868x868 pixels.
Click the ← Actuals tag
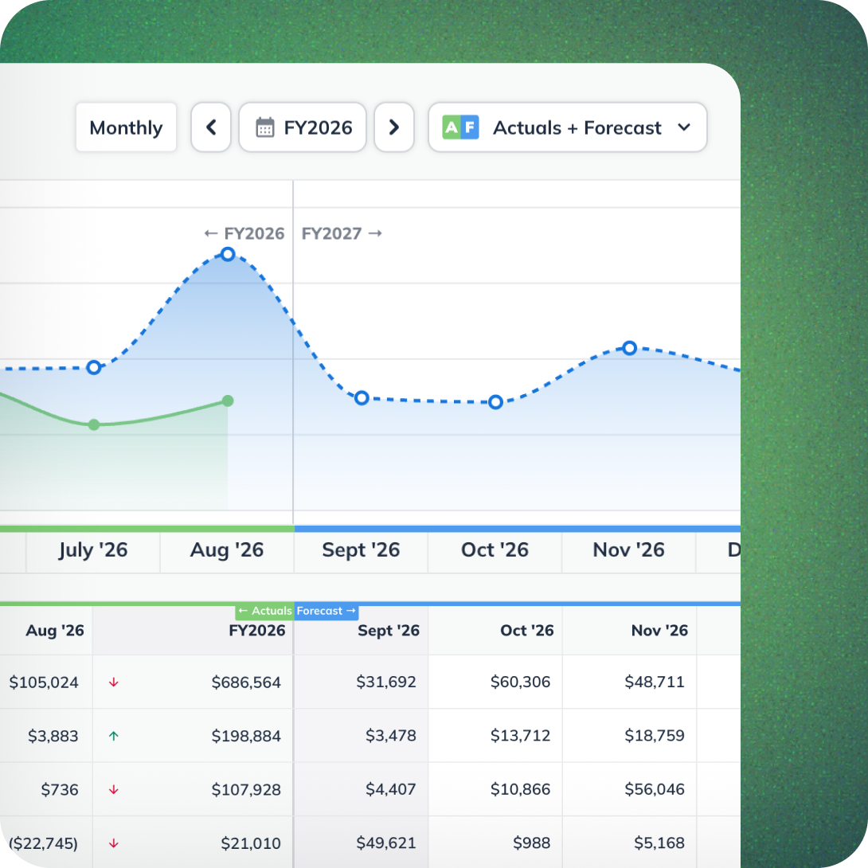point(265,611)
